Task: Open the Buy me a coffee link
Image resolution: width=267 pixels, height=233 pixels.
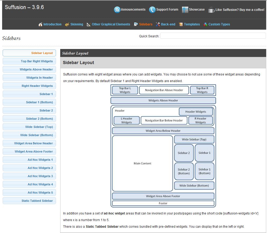Action: pyautogui.click(x=240, y=10)
